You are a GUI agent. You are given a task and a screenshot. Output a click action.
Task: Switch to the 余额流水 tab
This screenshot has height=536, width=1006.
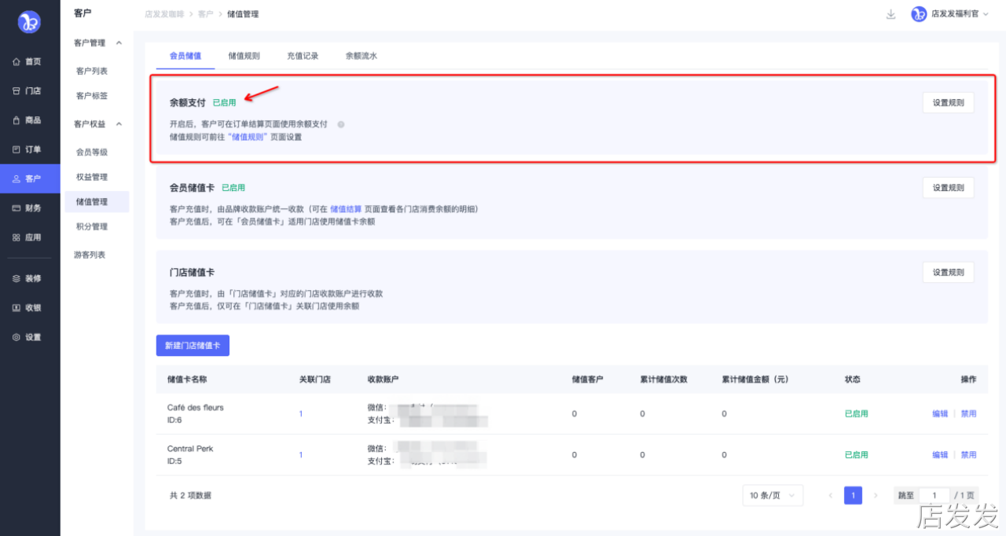(362, 56)
